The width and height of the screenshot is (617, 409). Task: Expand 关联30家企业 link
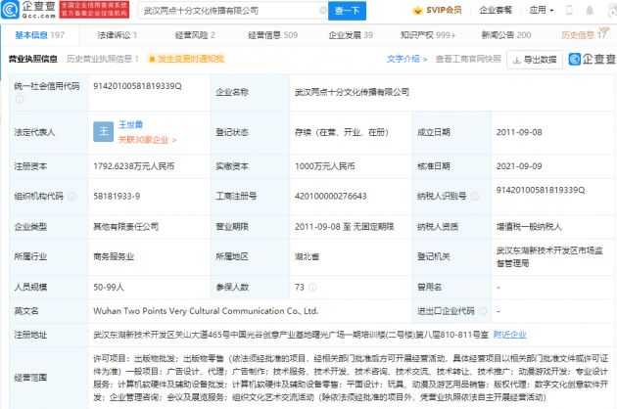pyautogui.click(x=147, y=140)
